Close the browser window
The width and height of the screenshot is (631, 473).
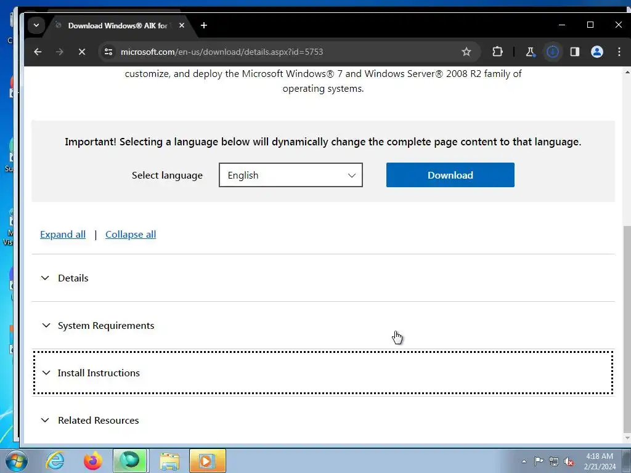tap(619, 25)
